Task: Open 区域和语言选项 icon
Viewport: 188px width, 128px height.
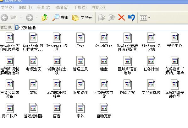Action: tap(127, 61)
